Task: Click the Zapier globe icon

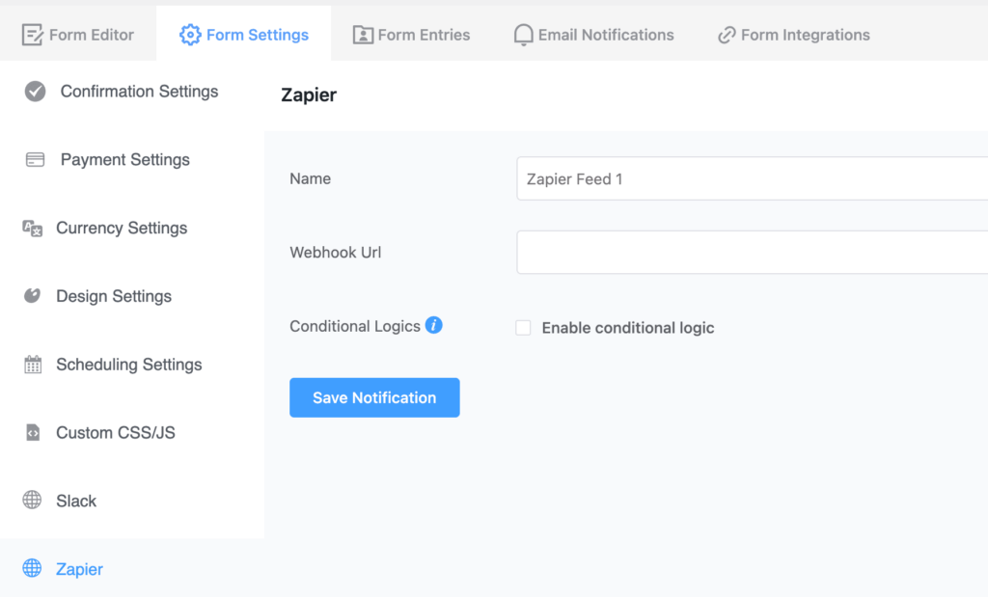Action: click(x=34, y=569)
